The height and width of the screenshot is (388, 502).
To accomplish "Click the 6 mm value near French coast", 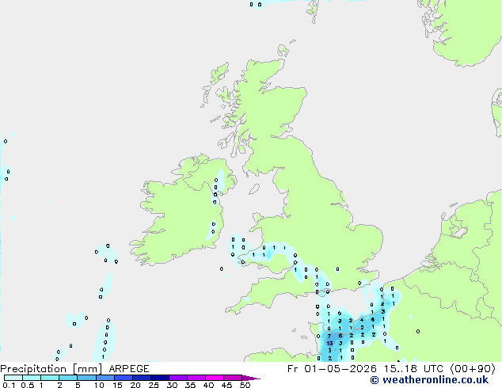I will pyautogui.click(x=373, y=319).
